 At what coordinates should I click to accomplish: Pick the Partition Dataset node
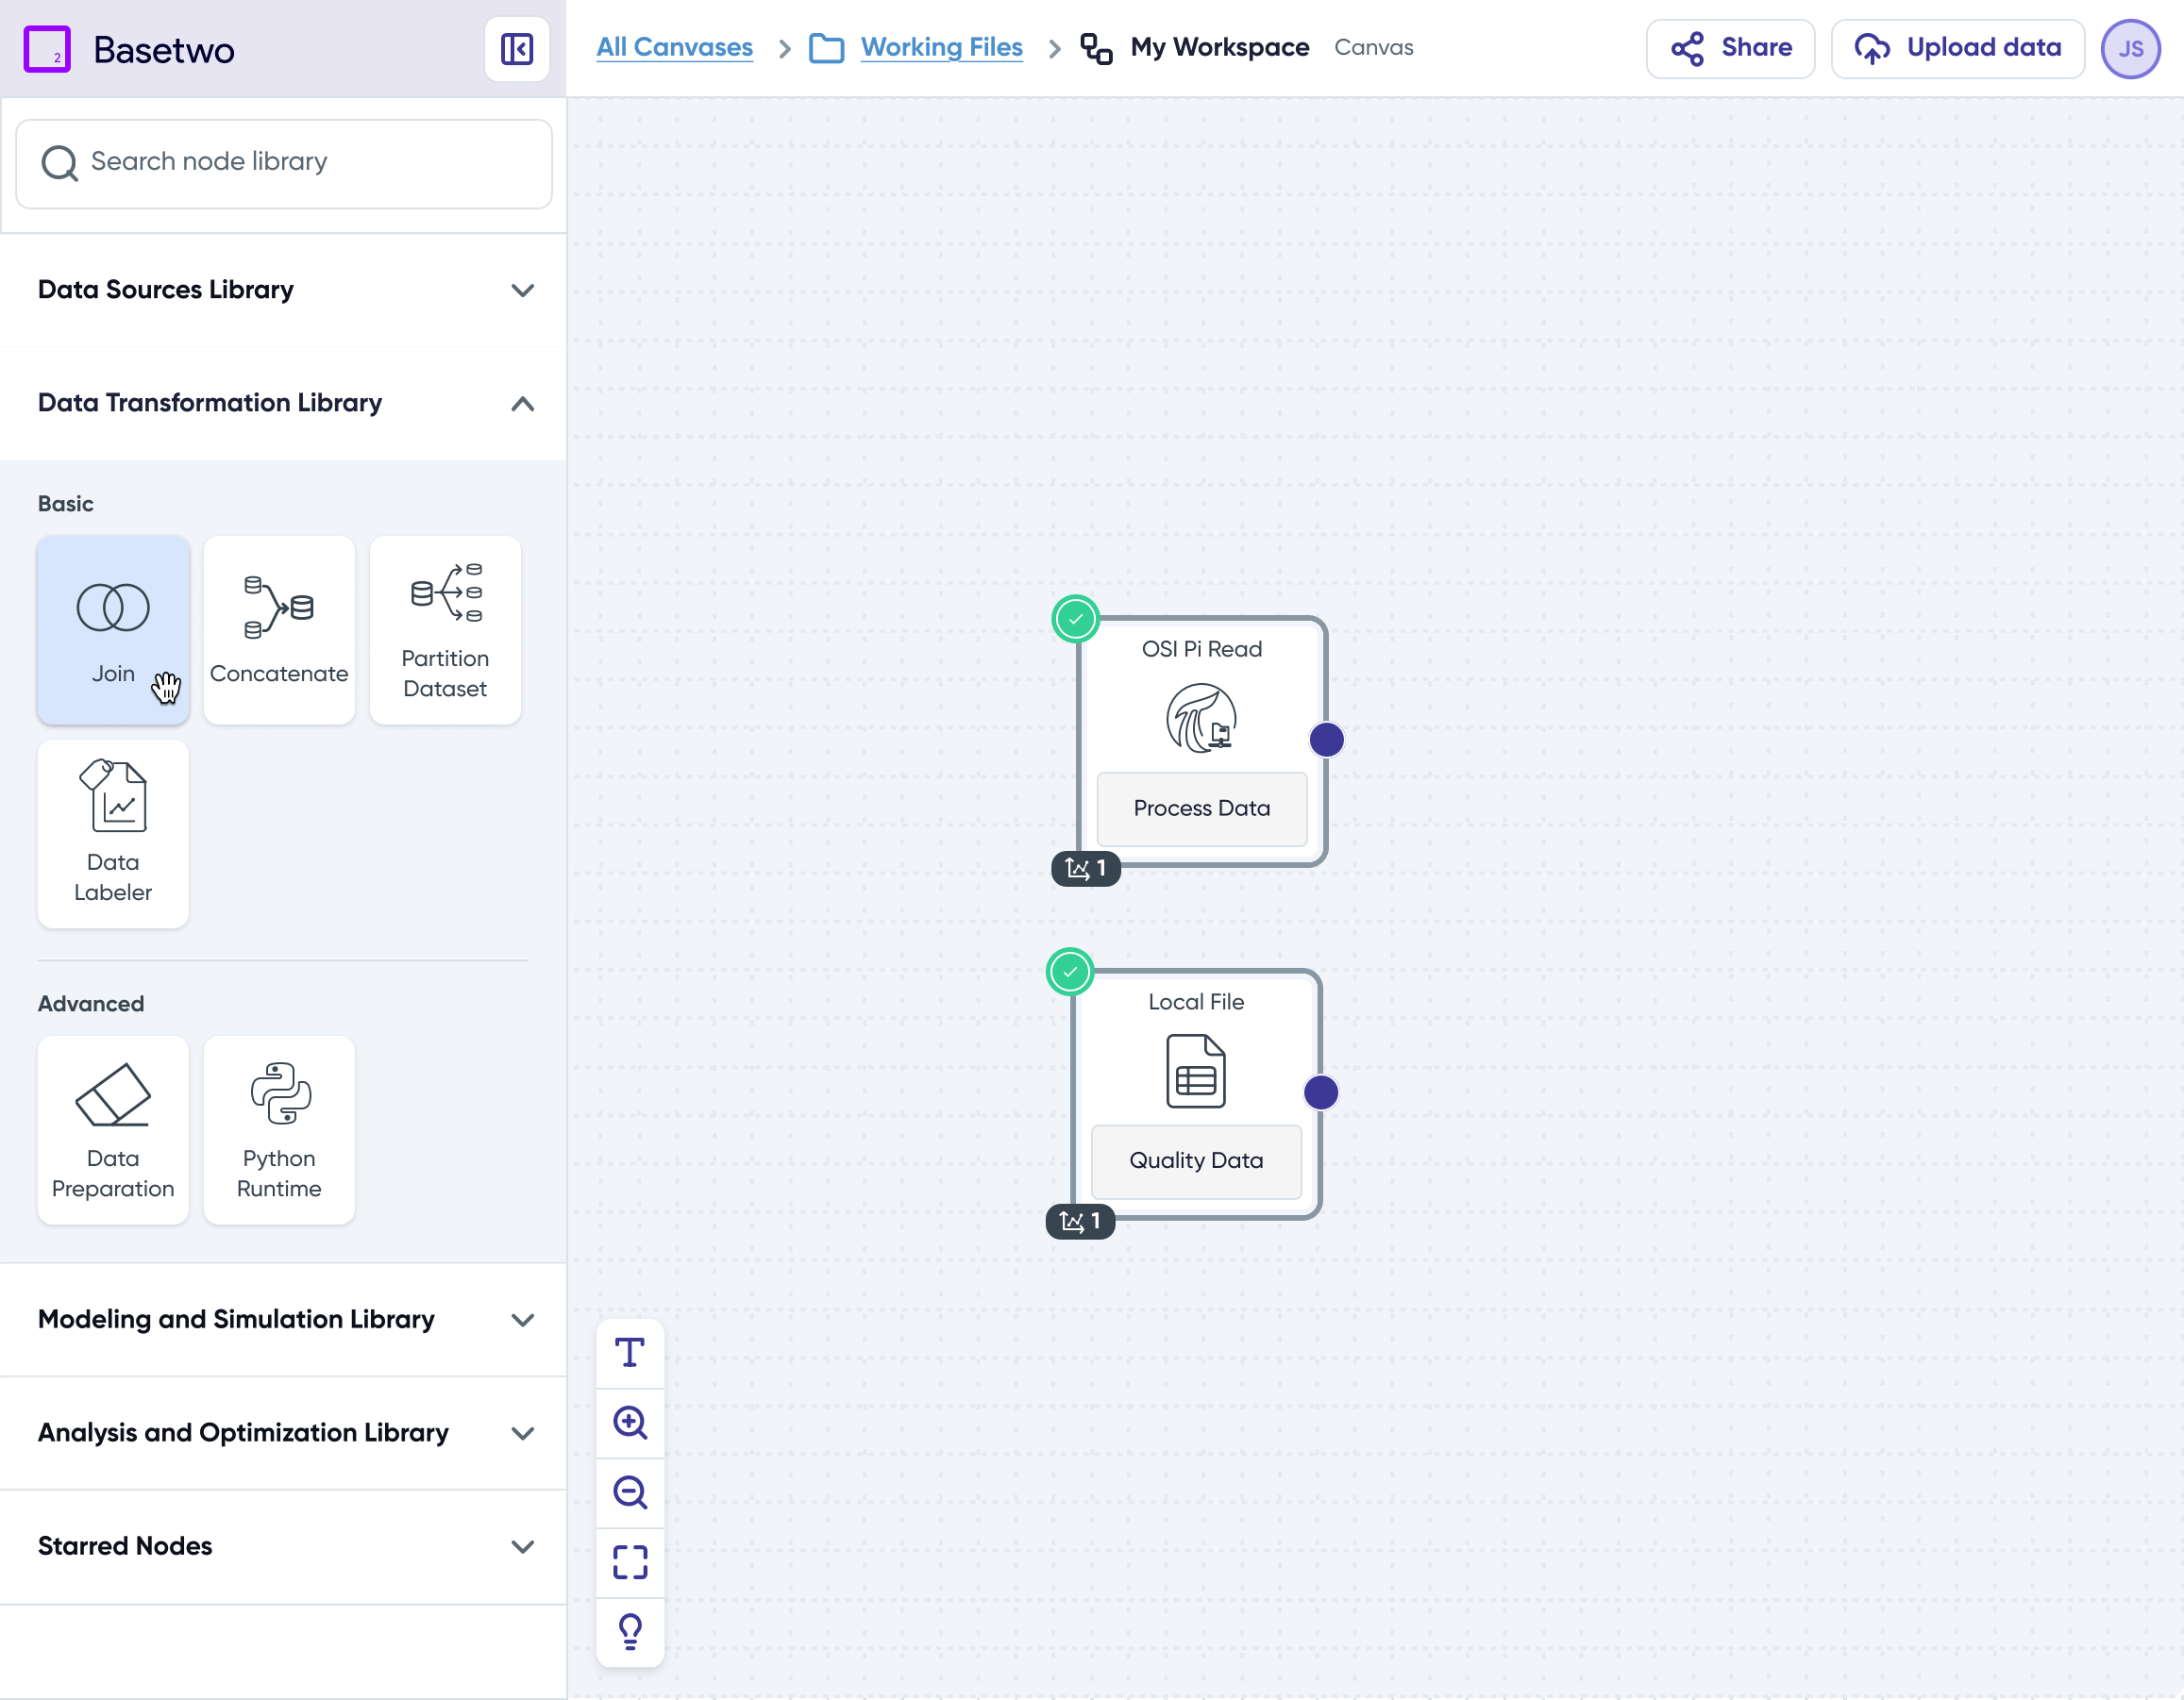(444, 629)
